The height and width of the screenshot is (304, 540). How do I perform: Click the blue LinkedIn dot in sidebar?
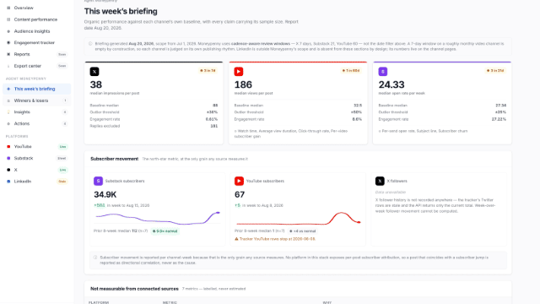click(8, 182)
